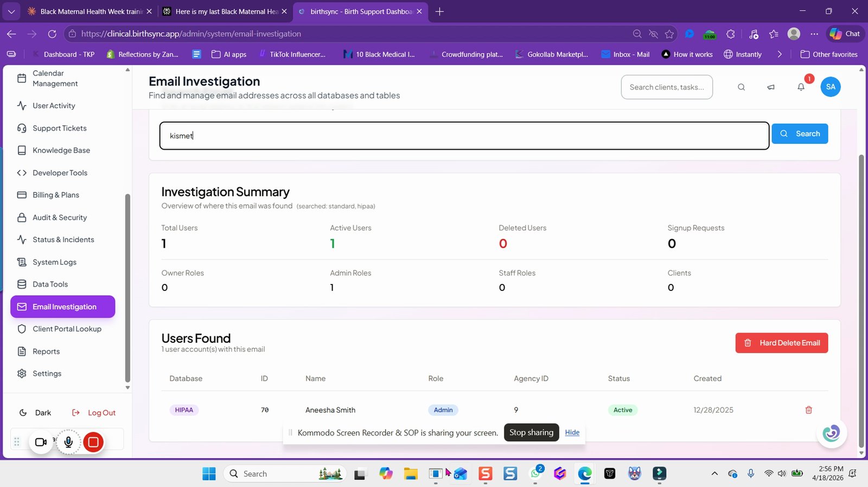Click the browser refresh icon

(52, 34)
